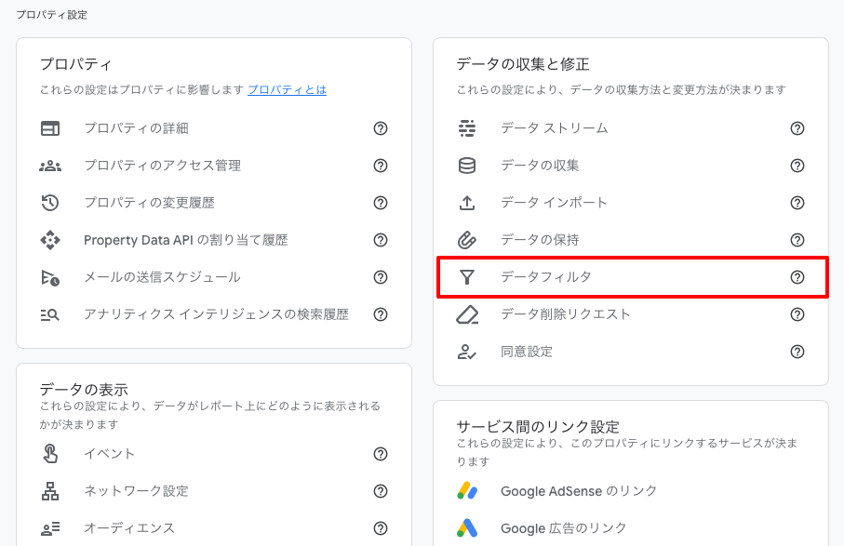This screenshot has width=844, height=546.
Task: Open プロパティの変更履歴
Action: (149, 203)
